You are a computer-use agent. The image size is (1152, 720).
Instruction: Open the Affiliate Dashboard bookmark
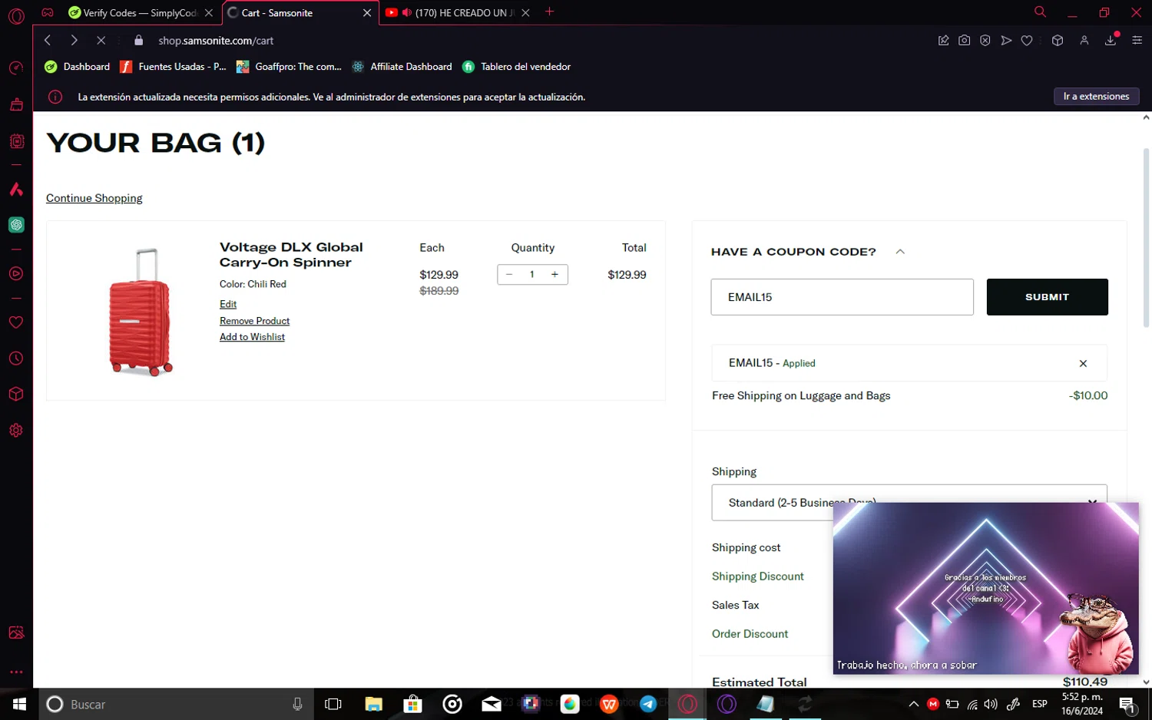coord(402,67)
